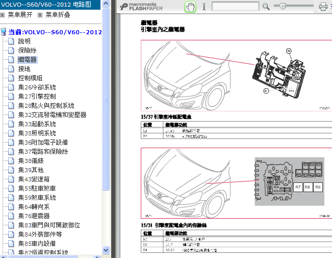Click the page icon next to 集59煞車系統
This screenshot has width=332, height=258.
click(11, 198)
